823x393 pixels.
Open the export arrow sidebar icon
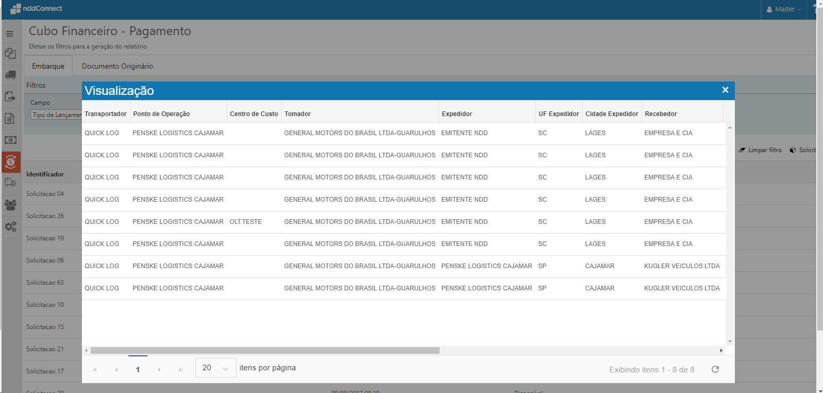pyautogui.click(x=10, y=96)
